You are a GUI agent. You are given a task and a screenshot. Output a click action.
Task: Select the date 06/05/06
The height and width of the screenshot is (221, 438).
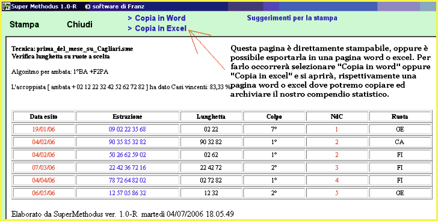(43, 193)
